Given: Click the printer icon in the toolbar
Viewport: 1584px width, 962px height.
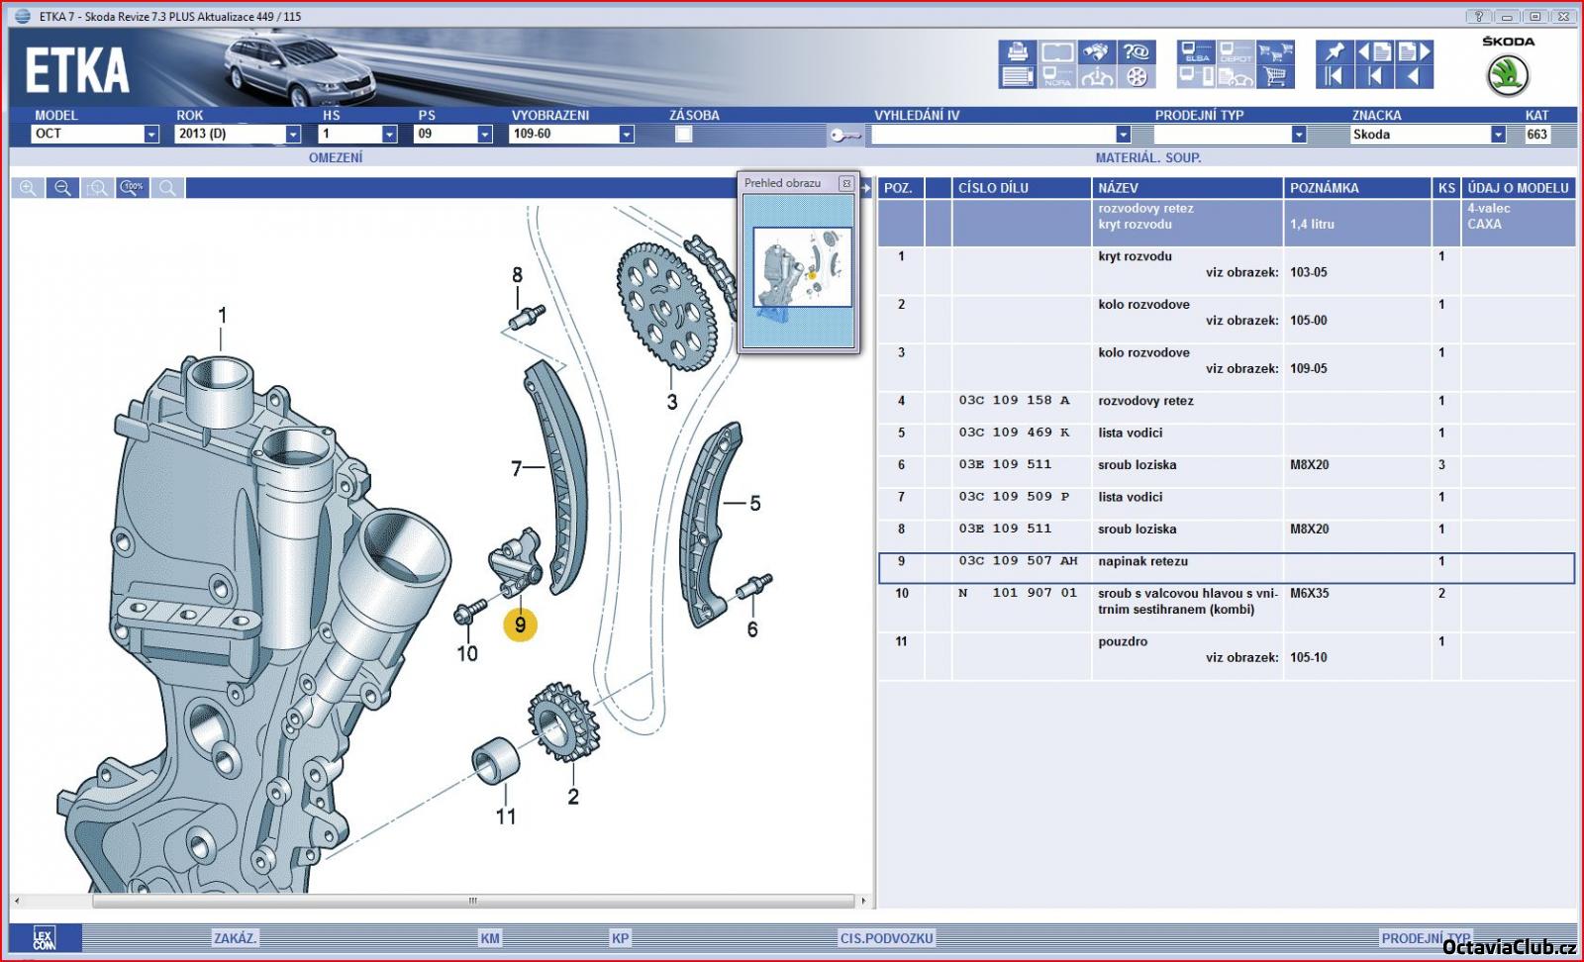Looking at the screenshot, I should 1017,52.
